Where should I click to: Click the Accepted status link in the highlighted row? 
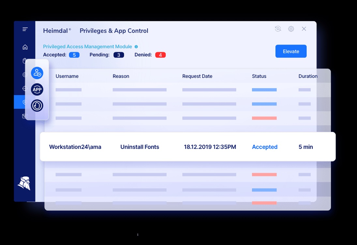[x=264, y=147]
